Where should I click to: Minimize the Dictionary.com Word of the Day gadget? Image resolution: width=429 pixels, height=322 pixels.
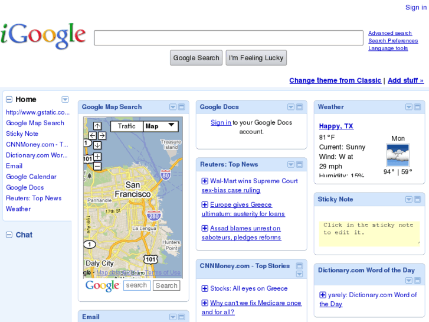tap(418, 280)
